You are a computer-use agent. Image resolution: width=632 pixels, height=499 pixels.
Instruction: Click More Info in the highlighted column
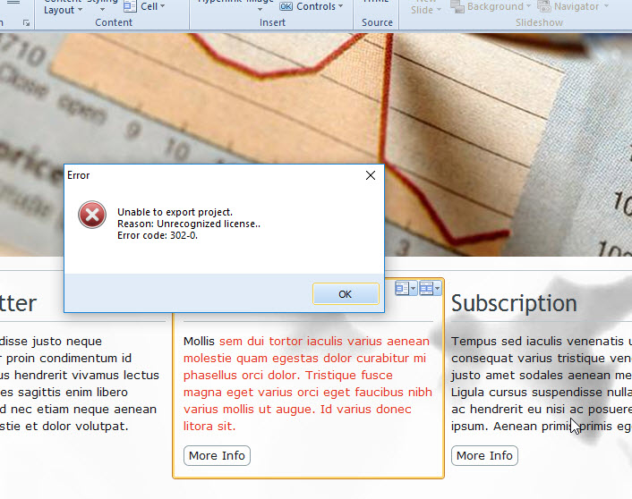217,455
